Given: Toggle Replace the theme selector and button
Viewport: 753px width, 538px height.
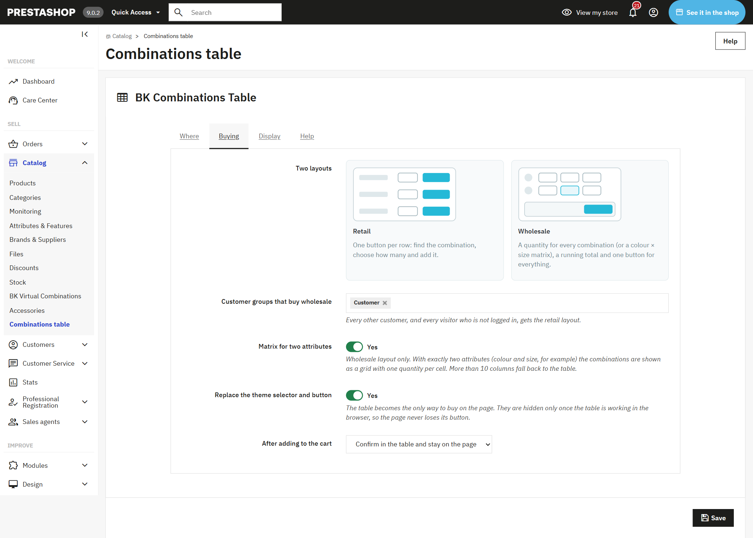Looking at the screenshot, I should click(x=354, y=395).
